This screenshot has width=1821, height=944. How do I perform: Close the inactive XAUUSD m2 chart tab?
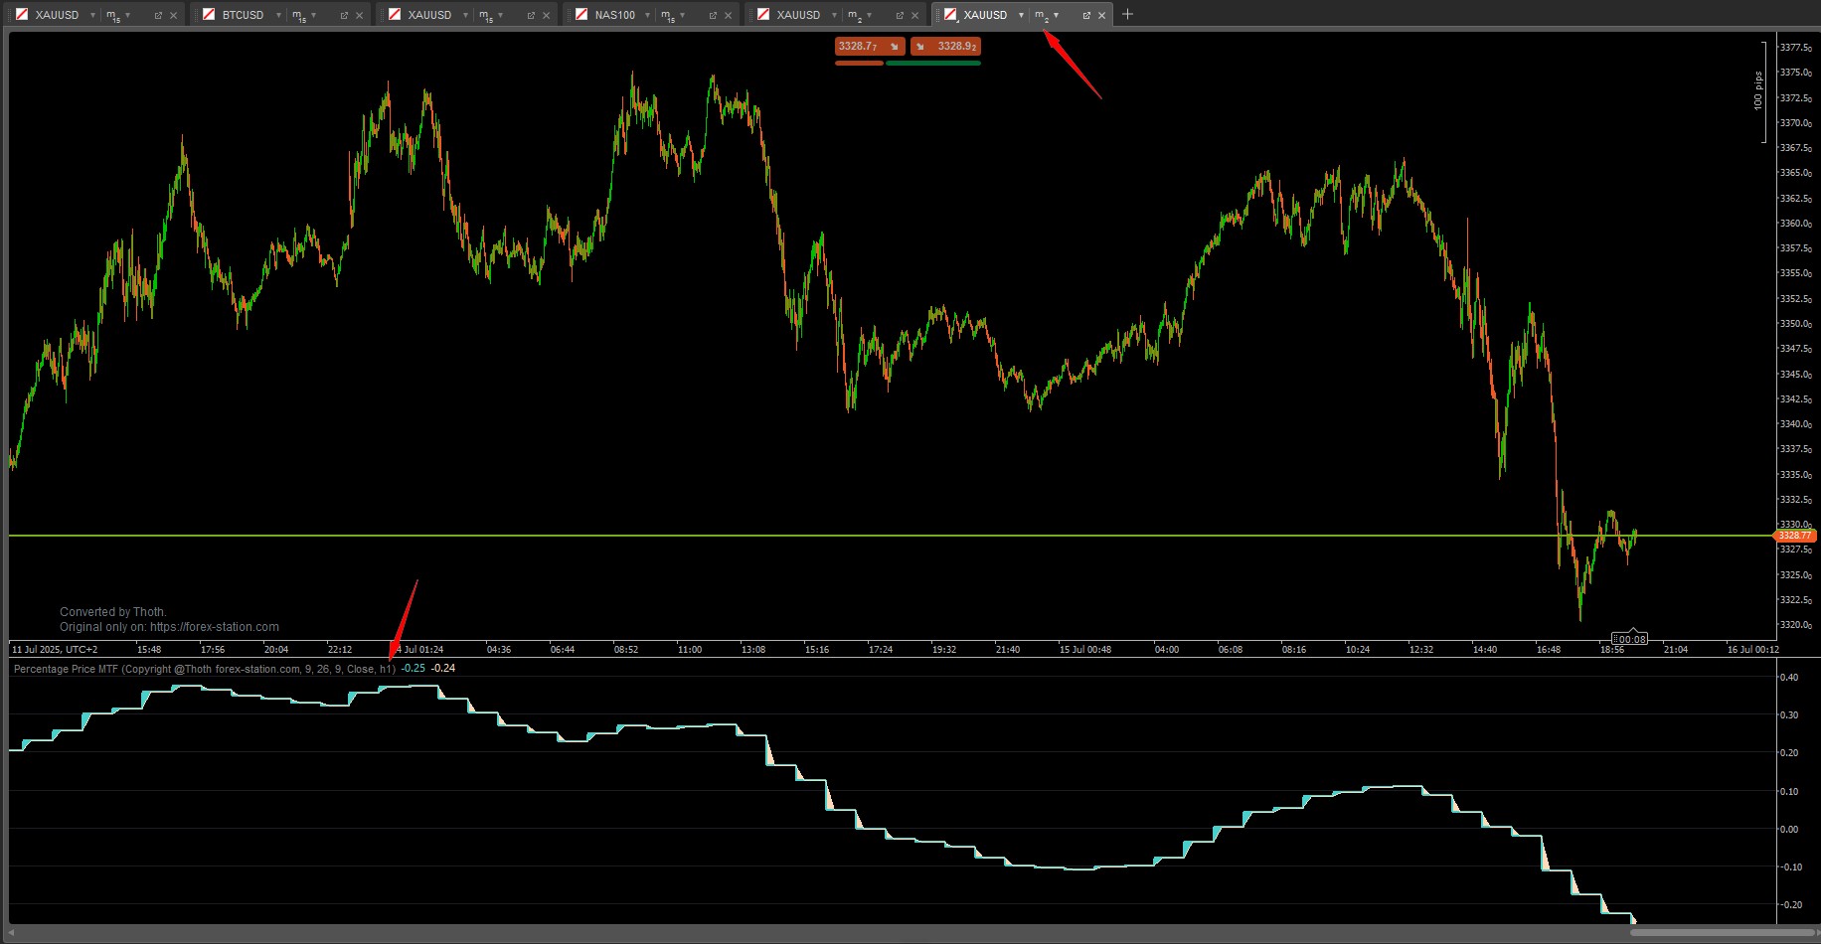coord(914,15)
